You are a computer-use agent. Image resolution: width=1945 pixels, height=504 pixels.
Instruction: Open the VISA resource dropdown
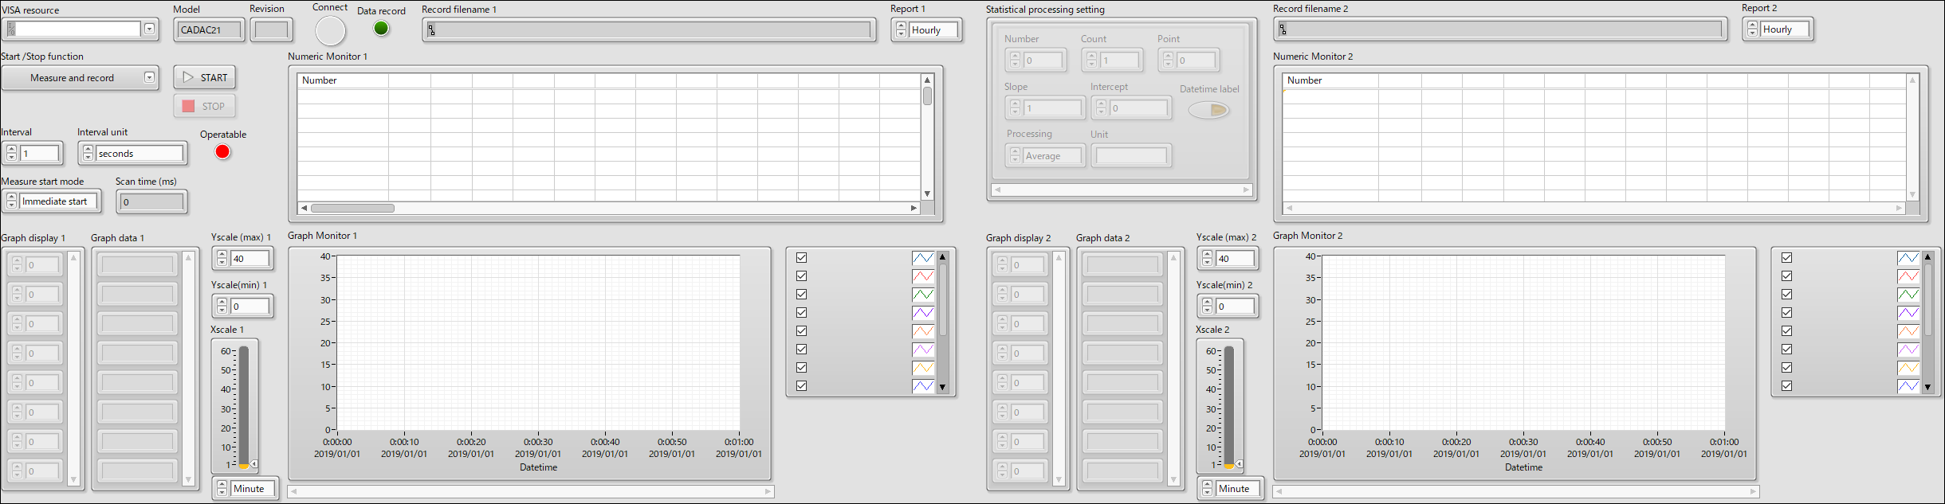(149, 29)
